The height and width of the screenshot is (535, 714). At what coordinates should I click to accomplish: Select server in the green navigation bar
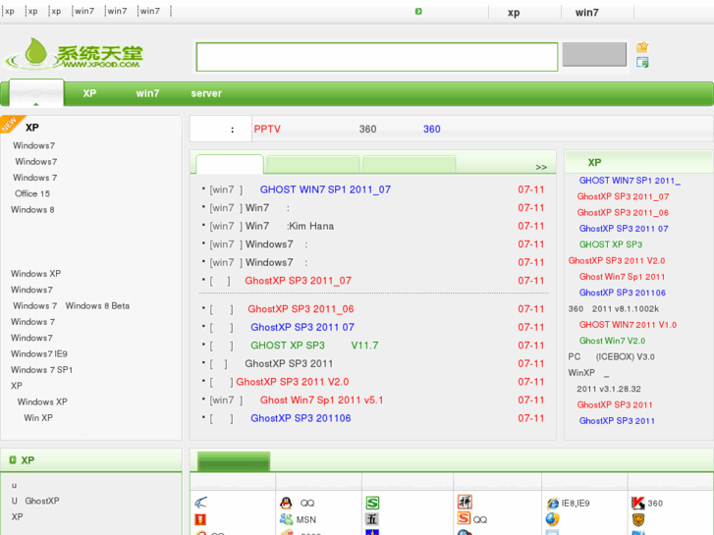pyautogui.click(x=206, y=93)
